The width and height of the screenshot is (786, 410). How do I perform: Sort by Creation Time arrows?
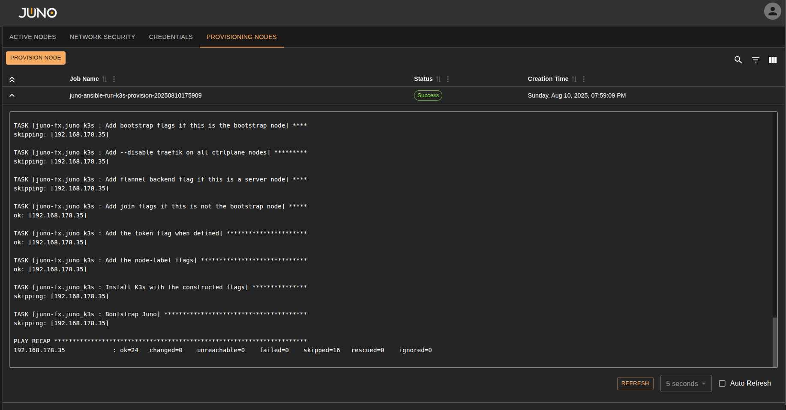(x=574, y=79)
